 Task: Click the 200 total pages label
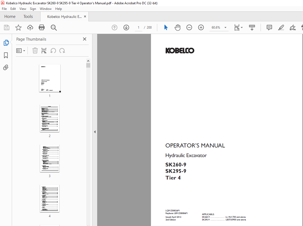149,28
